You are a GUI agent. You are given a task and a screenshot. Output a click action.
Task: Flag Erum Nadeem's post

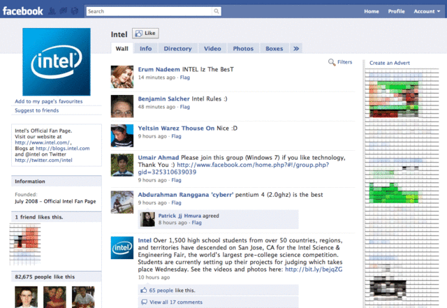(x=184, y=78)
